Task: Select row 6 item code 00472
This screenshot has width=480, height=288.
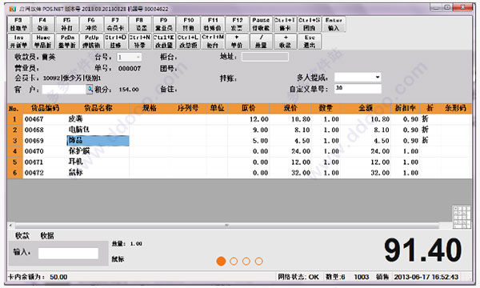Action: (x=34, y=173)
